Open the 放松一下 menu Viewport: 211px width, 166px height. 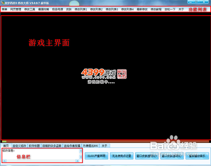click(170, 9)
